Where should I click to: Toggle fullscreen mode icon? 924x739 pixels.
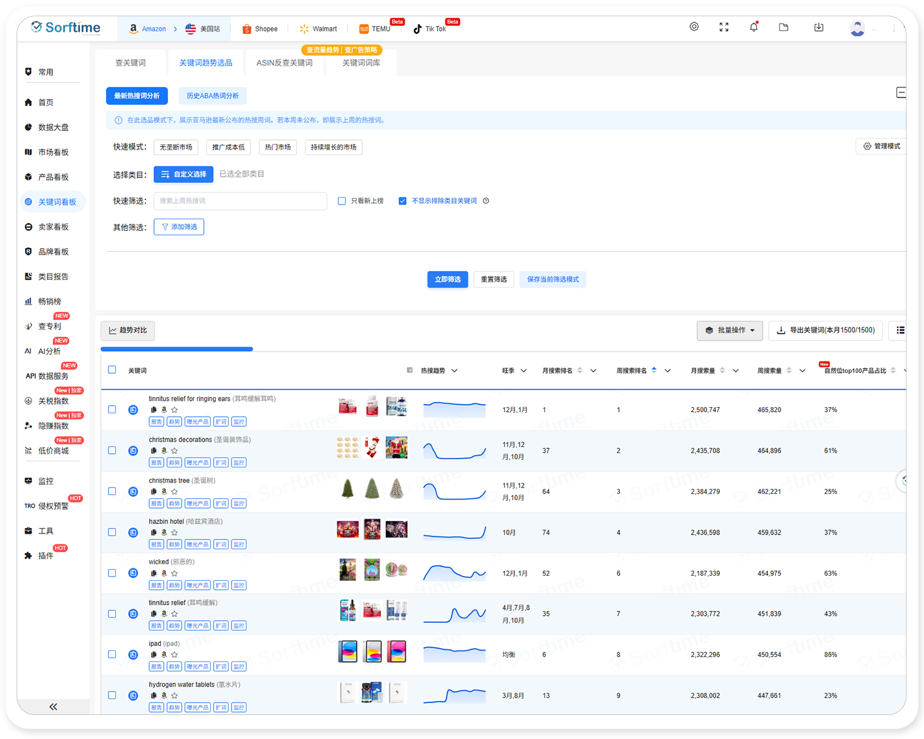coord(724,27)
